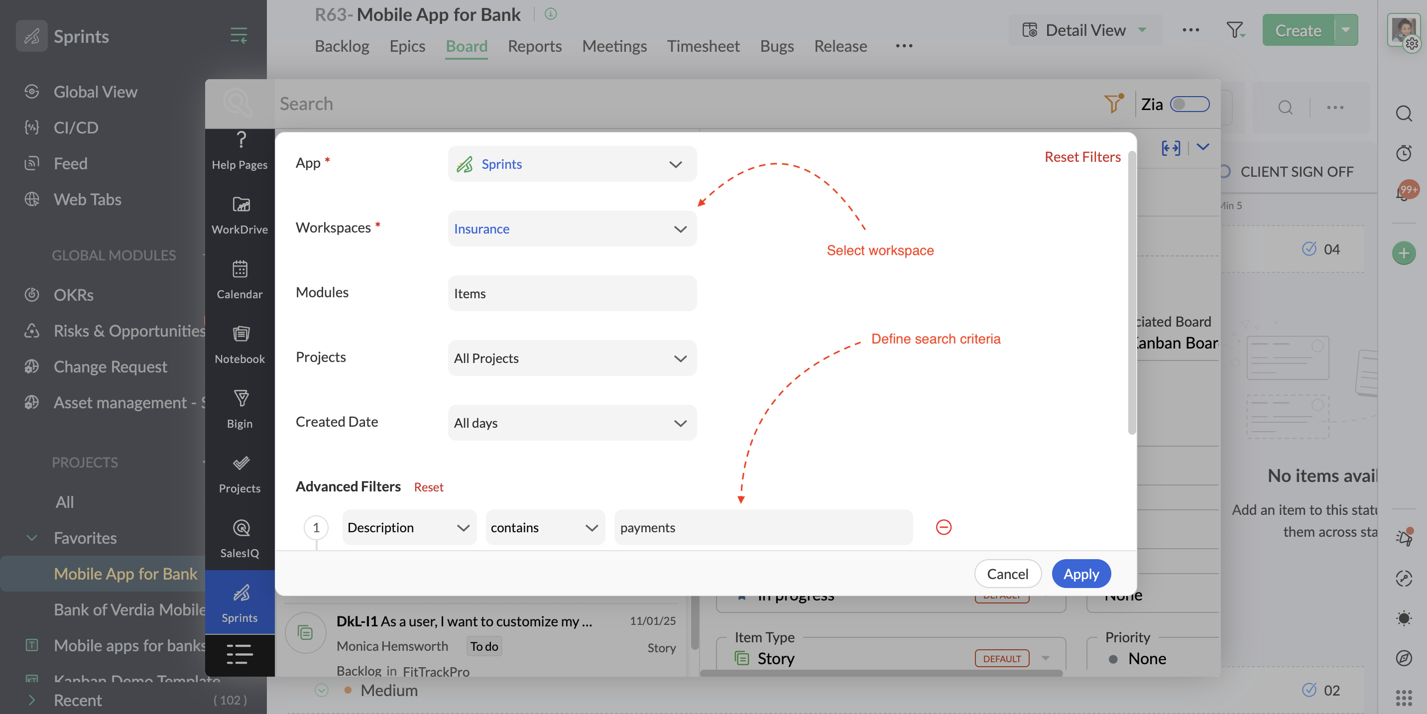Screen dimensions: 1427x714
Task: Open Notebook from the app rail
Action: click(239, 346)
